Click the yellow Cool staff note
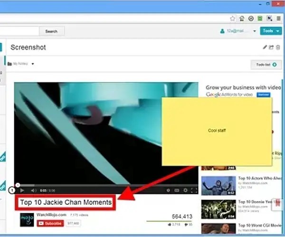The height and width of the screenshot is (237, 285). pos(217,131)
